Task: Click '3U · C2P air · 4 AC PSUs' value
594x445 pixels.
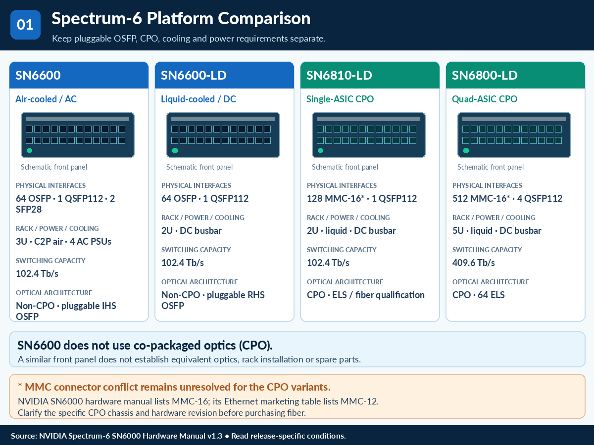Action: pyautogui.click(x=63, y=241)
